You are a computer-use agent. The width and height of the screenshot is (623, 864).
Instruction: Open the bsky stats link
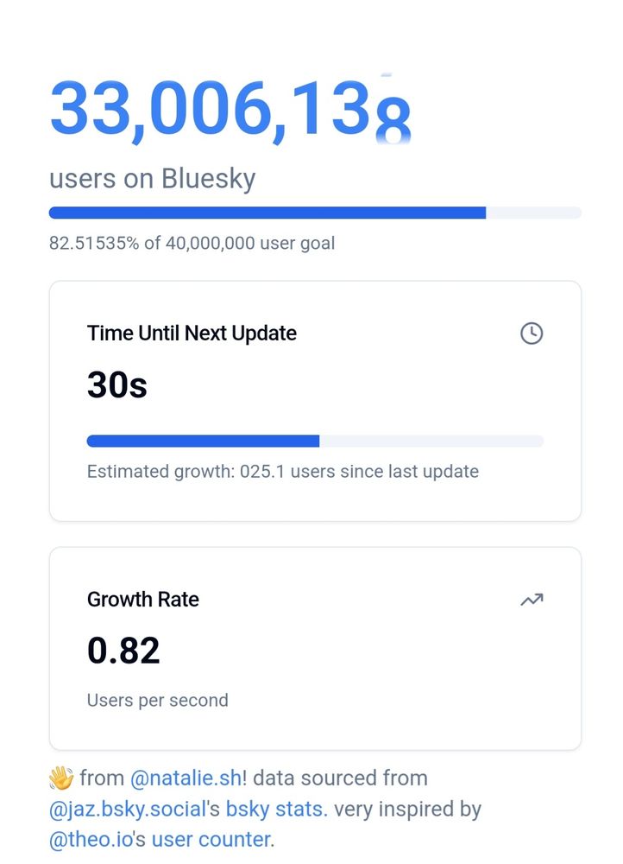(x=277, y=809)
